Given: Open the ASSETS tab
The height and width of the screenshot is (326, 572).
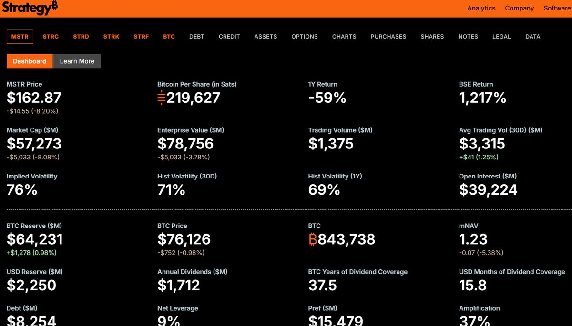Looking at the screenshot, I should (266, 37).
